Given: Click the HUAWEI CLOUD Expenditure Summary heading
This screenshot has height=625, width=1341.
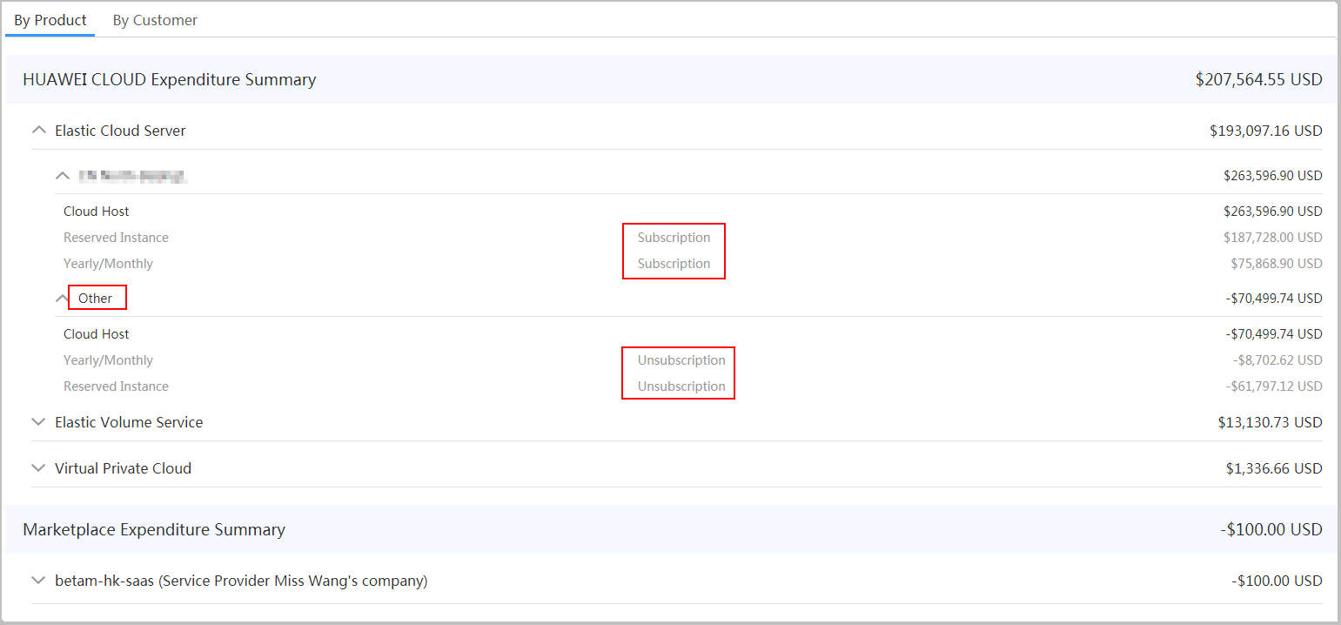Looking at the screenshot, I should (170, 80).
